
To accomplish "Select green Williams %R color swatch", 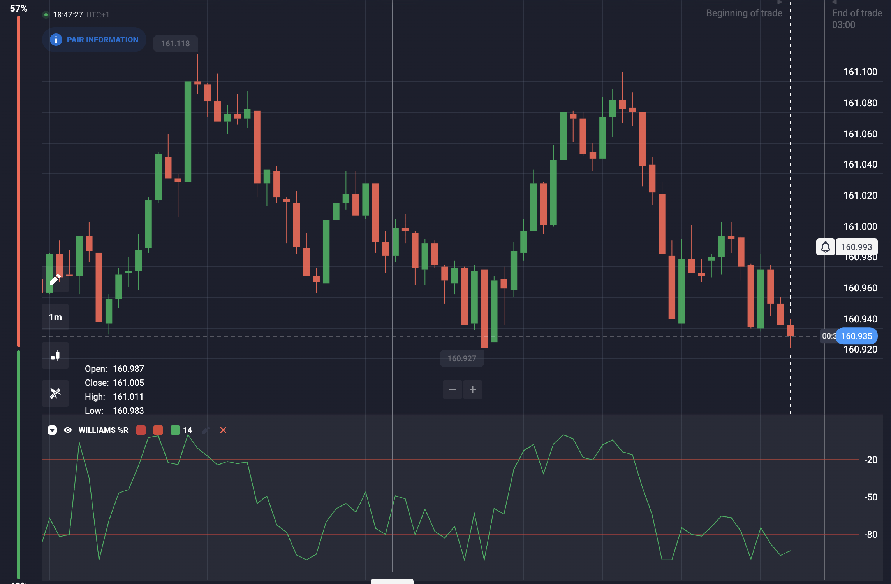I will click(x=175, y=430).
